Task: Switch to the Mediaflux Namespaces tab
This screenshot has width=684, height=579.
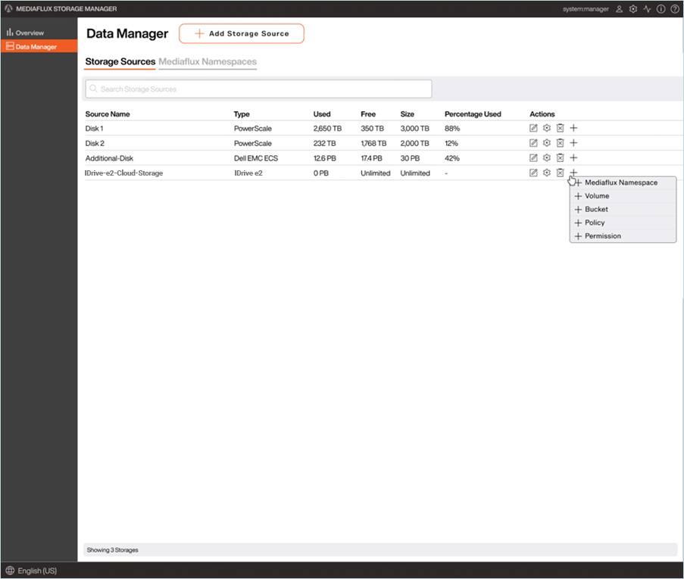Action: (x=208, y=62)
